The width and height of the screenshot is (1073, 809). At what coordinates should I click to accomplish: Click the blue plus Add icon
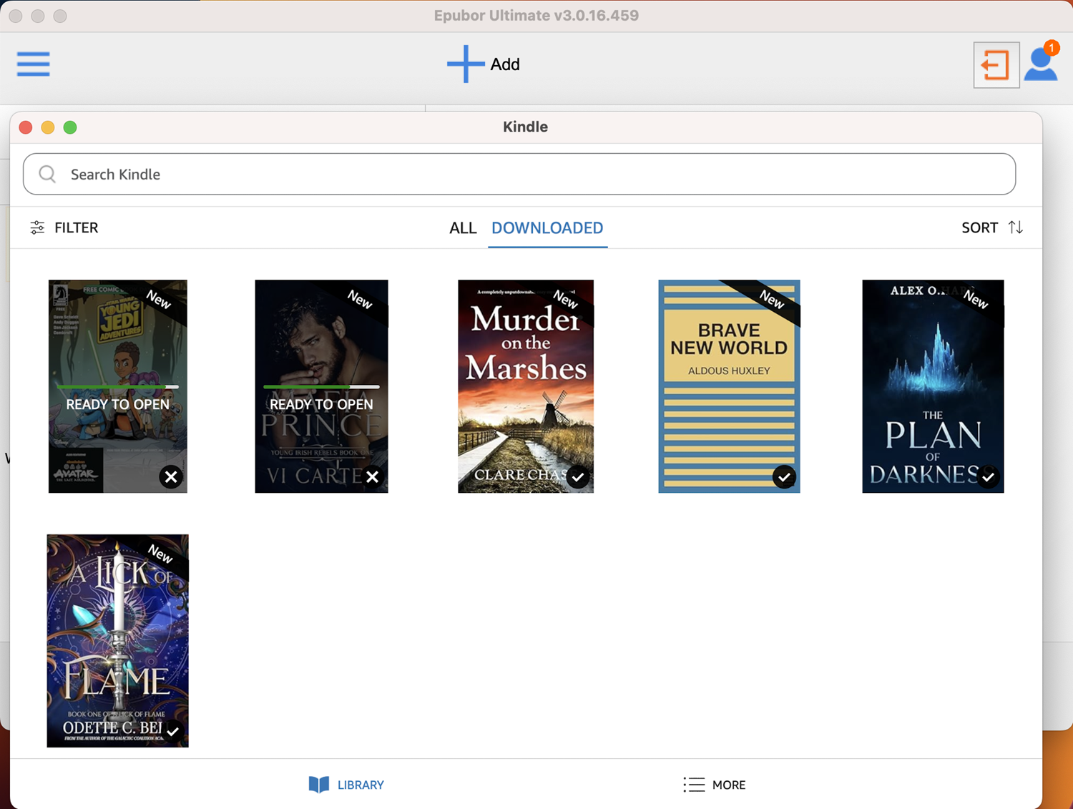(x=465, y=64)
